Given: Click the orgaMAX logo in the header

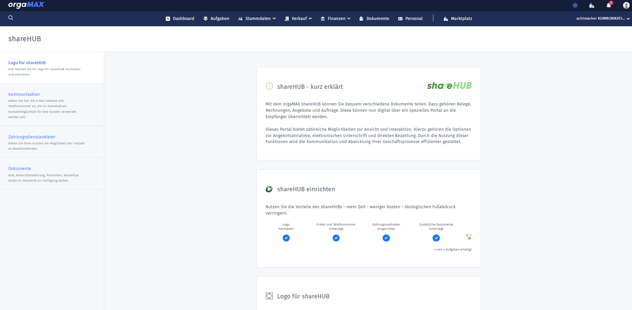Looking at the screenshot, I should [26, 5].
